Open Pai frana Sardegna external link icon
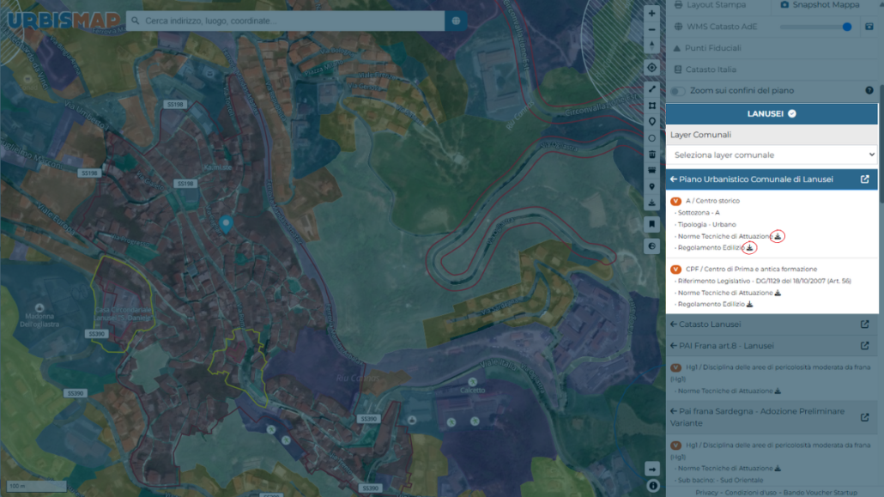The height and width of the screenshot is (497, 884). coord(864,417)
